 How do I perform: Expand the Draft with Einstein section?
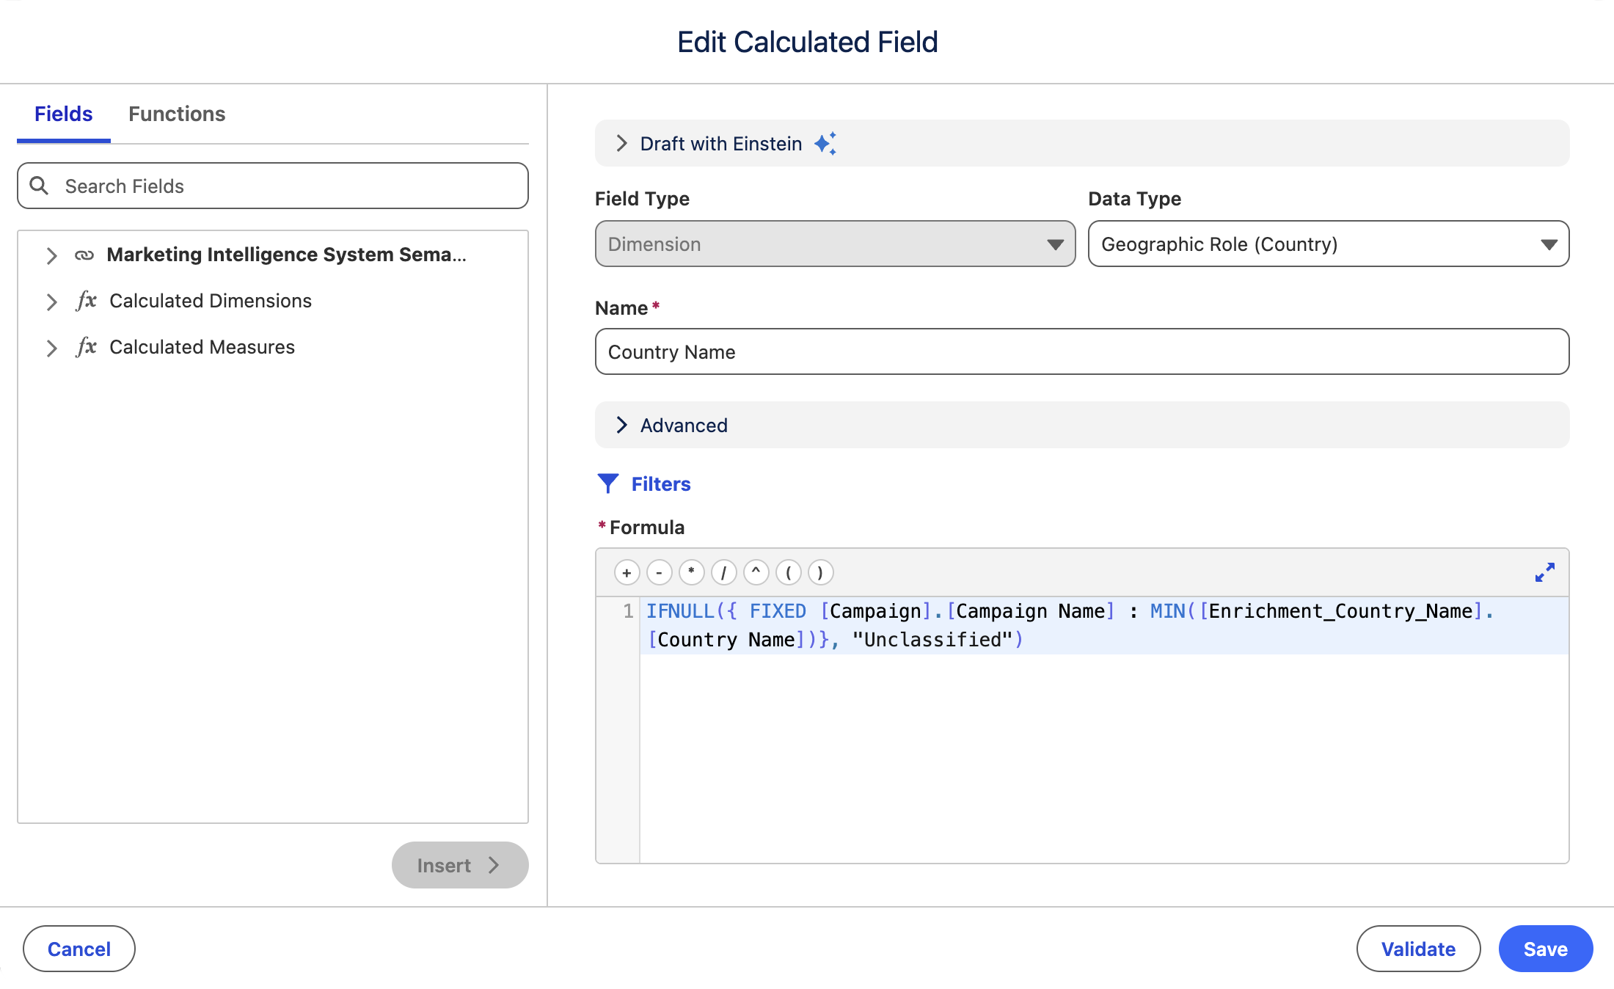point(622,143)
